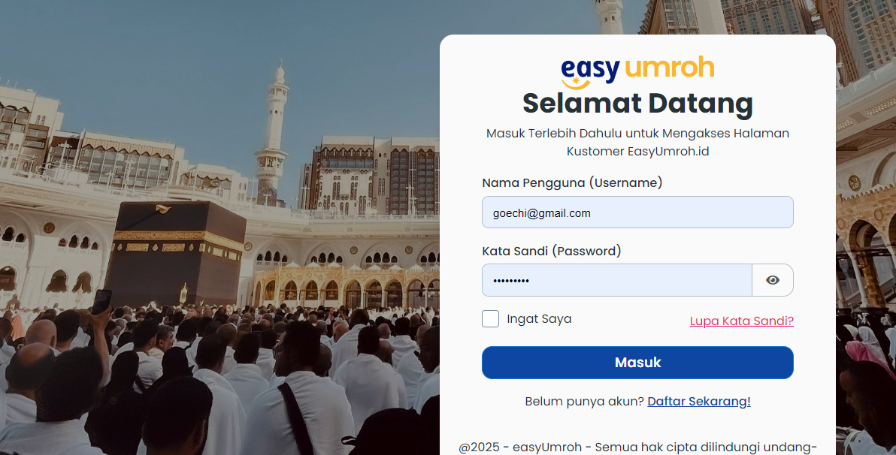Image resolution: width=896 pixels, height=455 pixels.
Task: Open the Lupa Kata Sandi? link
Action: [x=742, y=321]
